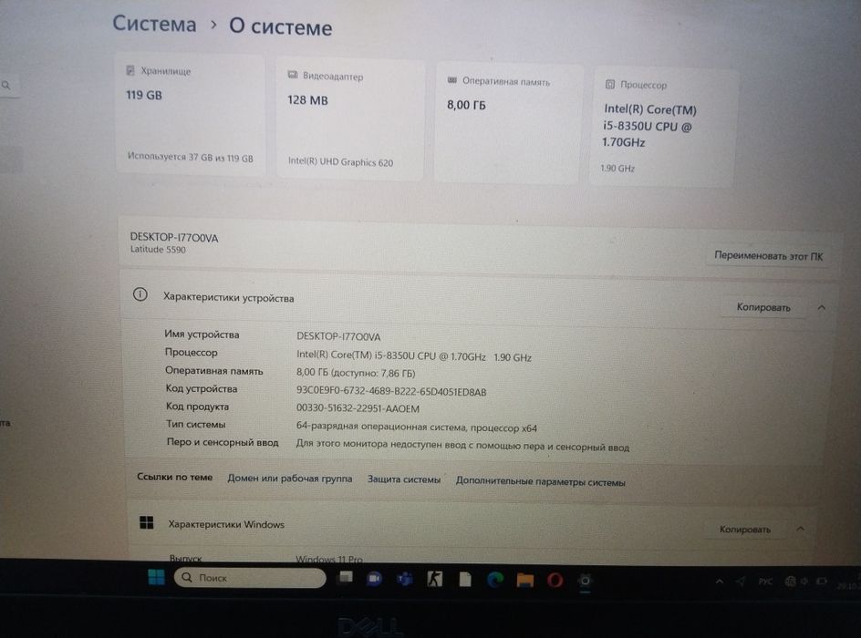861x638 pixels.
Task: Click Переименовать этот ПК button
Action: coord(769,255)
